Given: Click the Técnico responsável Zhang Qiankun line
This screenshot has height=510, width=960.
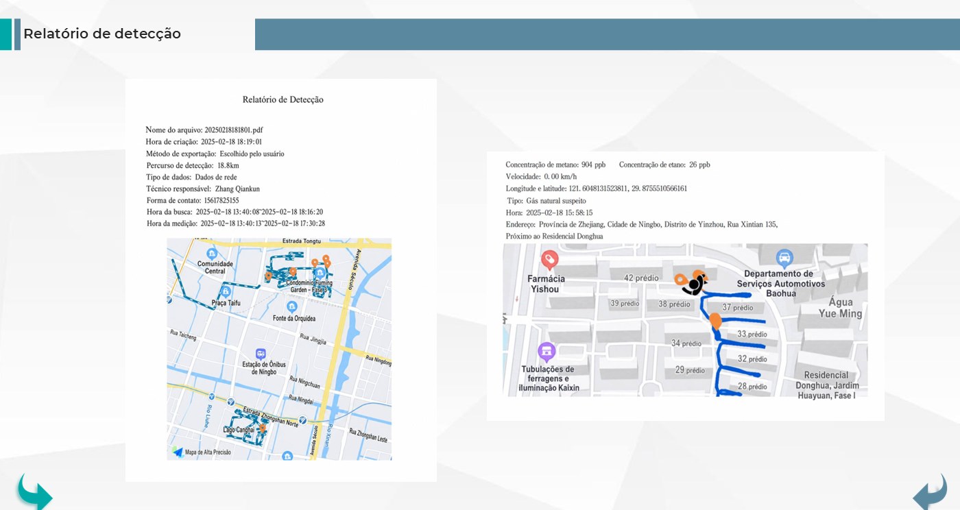Looking at the screenshot, I should (203, 189).
